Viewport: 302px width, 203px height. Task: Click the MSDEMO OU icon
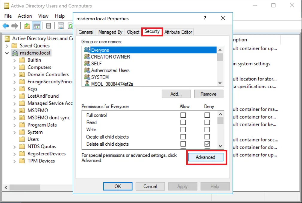[x=22, y=110]
